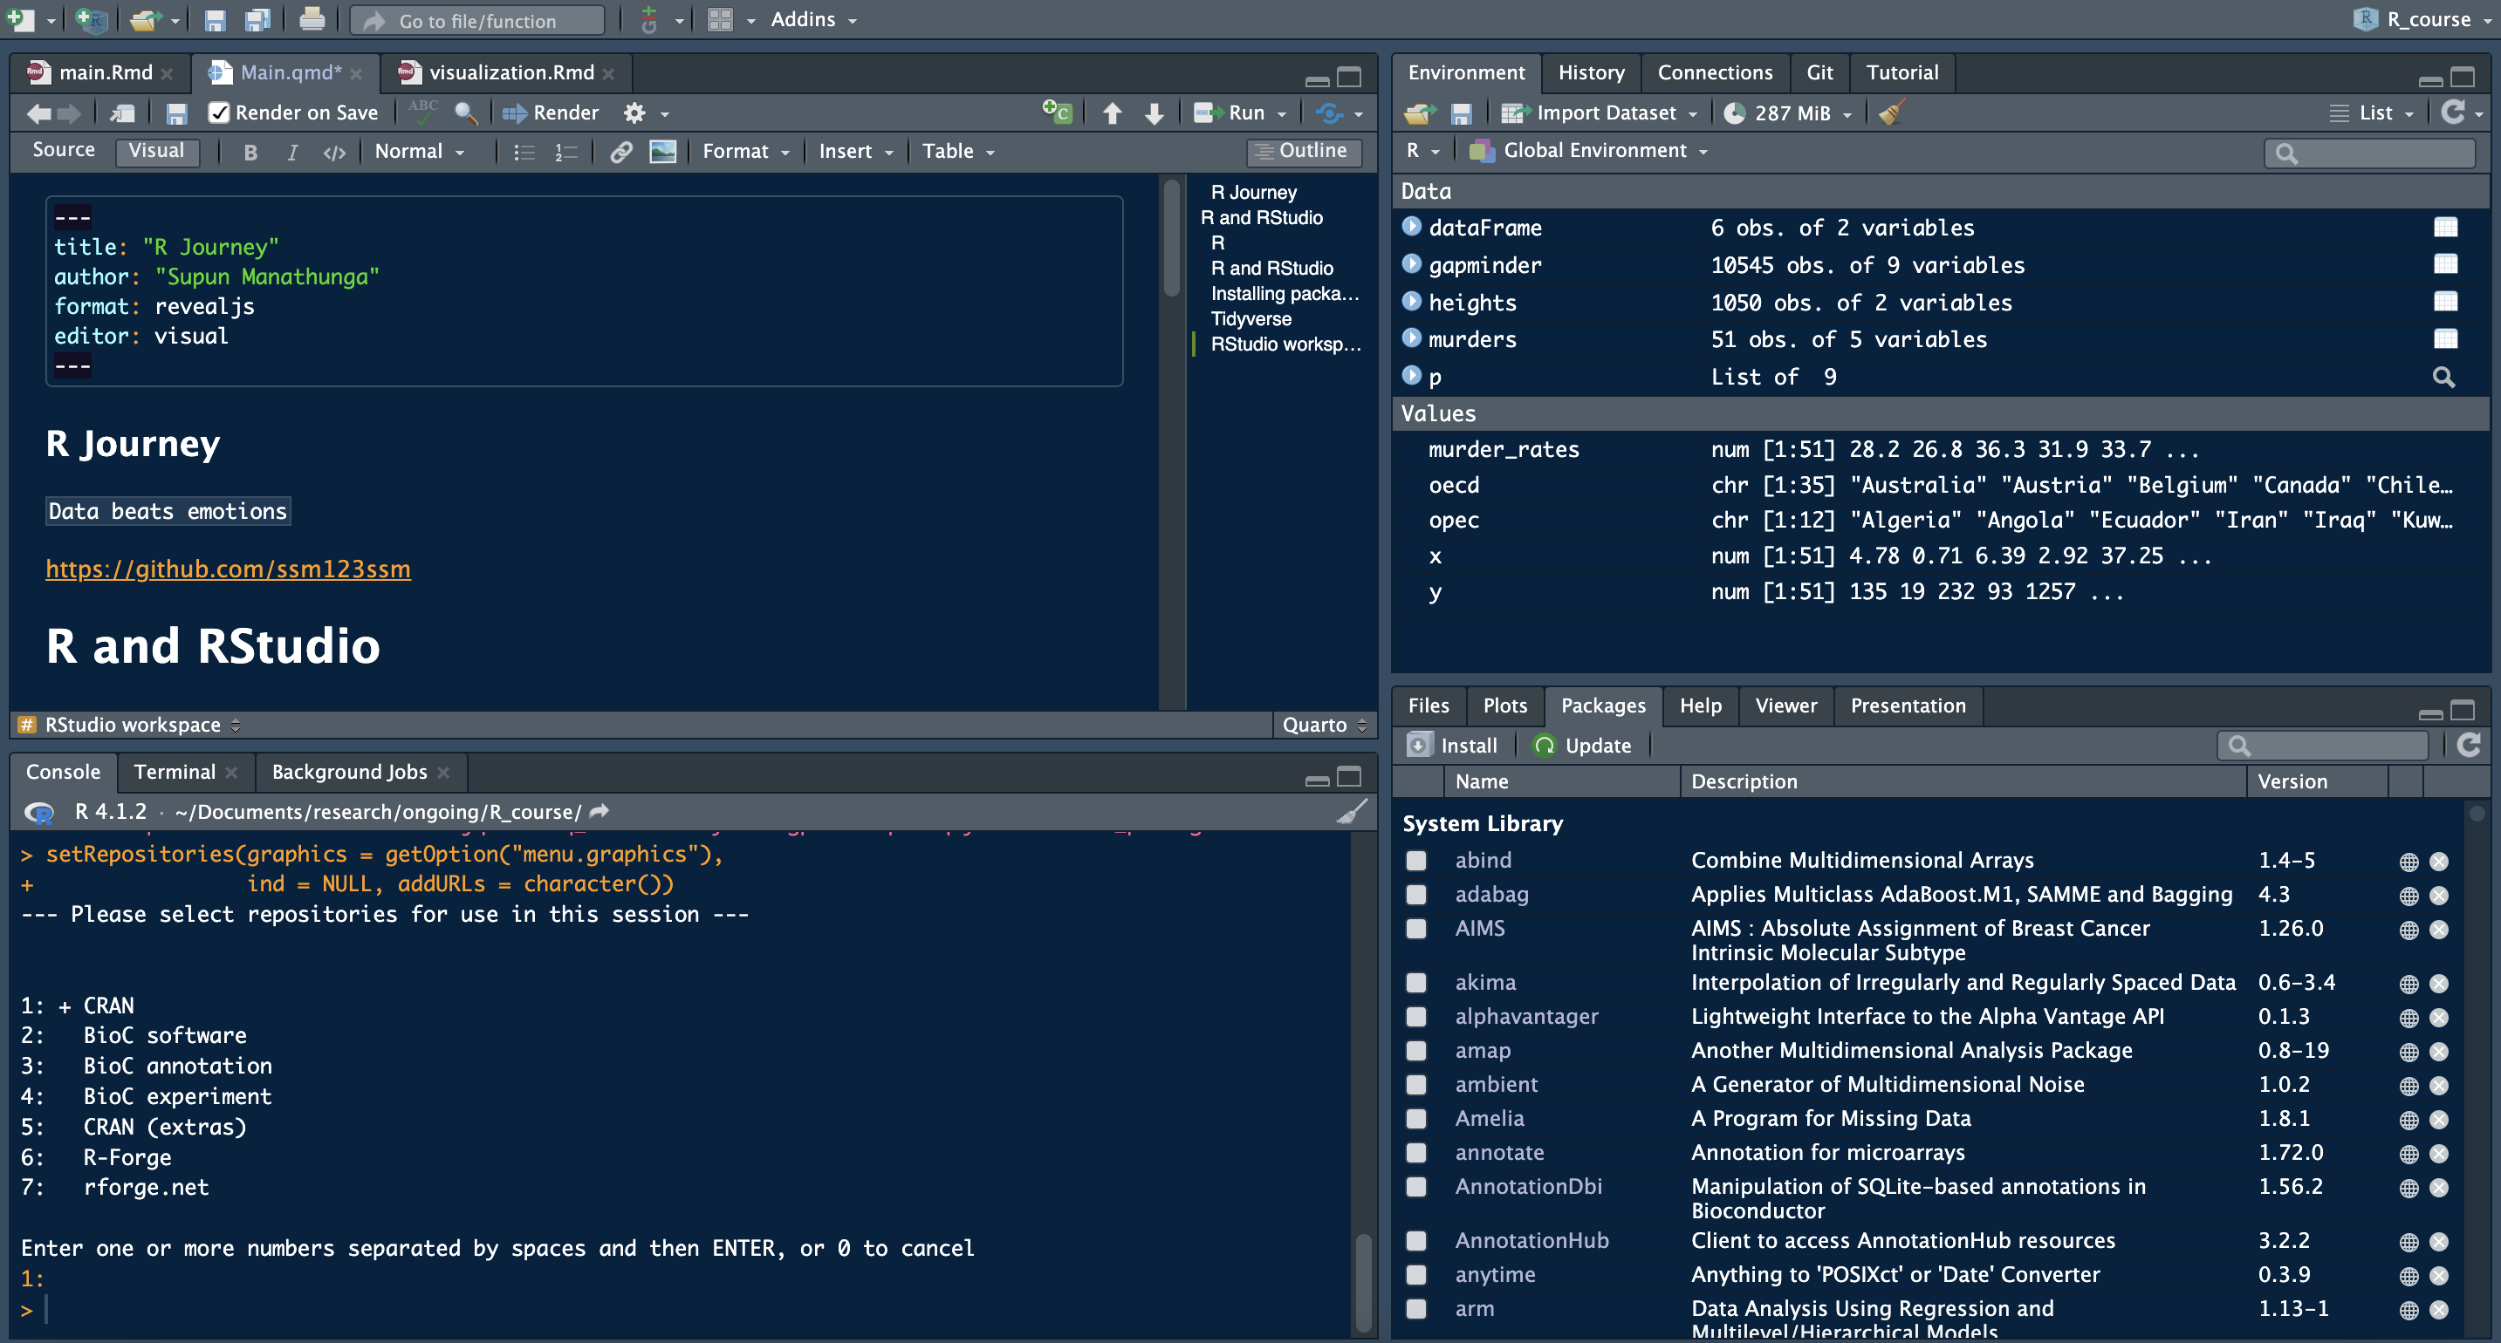
Task: Open the 287 MiB memory usage dropdown
Action: click(1788, 112)
